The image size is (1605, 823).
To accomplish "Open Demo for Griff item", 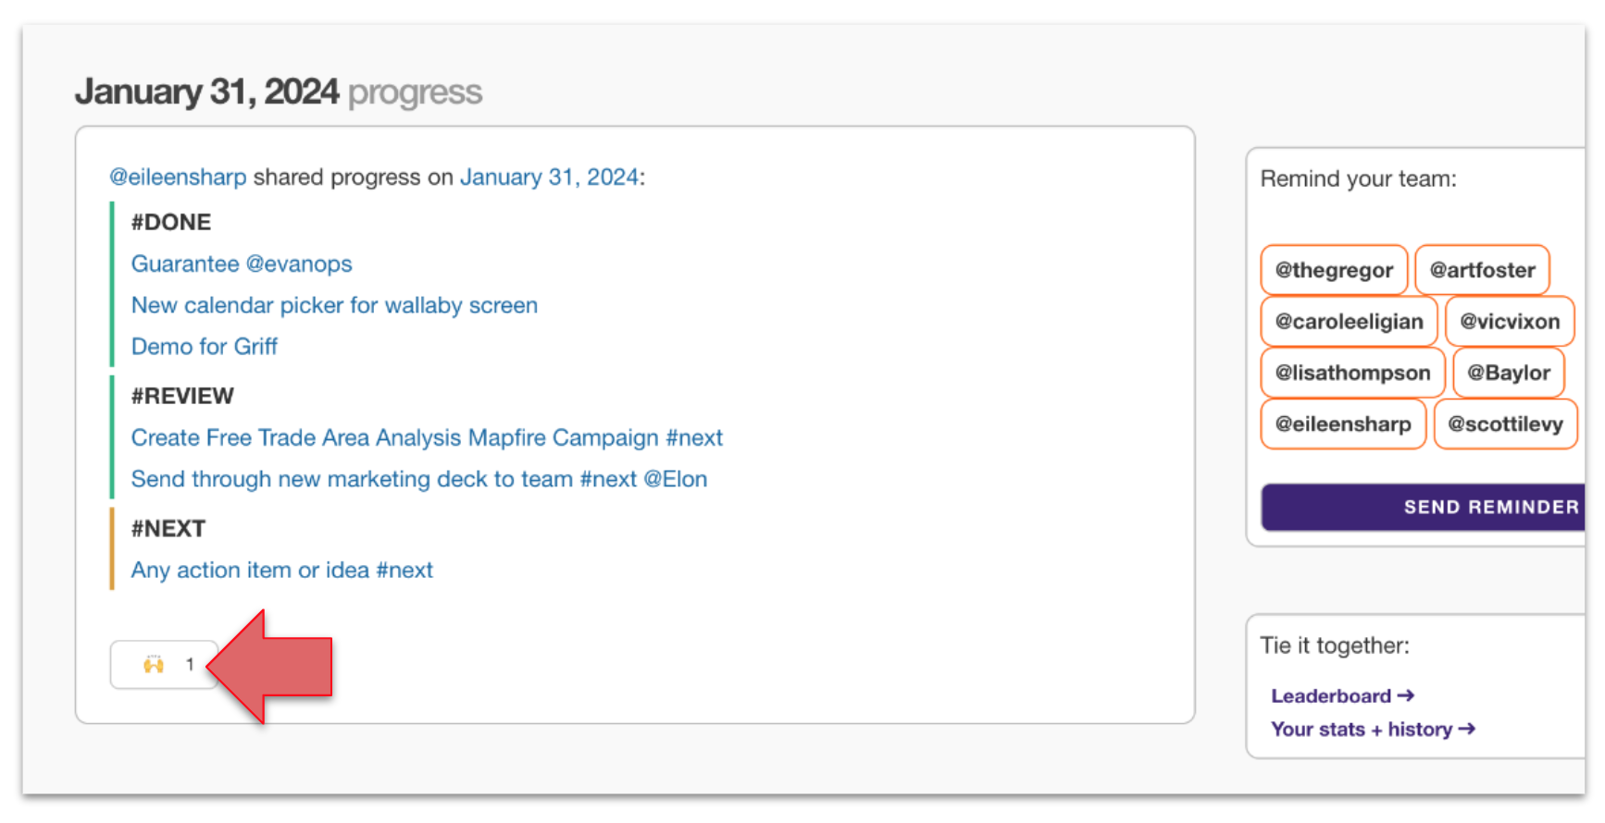I will (x=205, y=347).
